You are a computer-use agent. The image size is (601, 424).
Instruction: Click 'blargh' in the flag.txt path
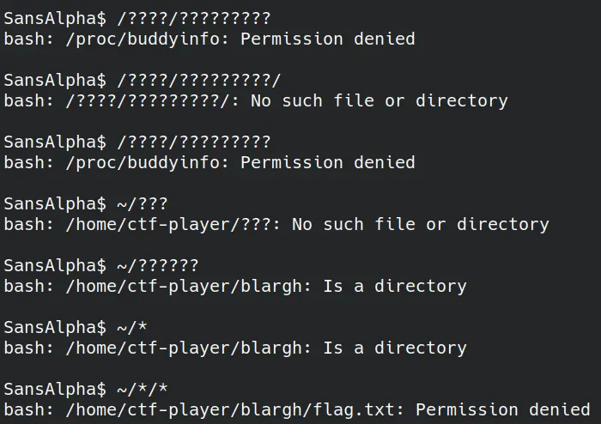276,409
